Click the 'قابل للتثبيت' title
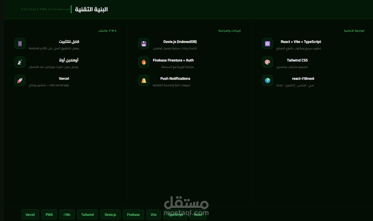Image resolution: width=373 pixels, height=221 pixels. (x=69, y=42)
